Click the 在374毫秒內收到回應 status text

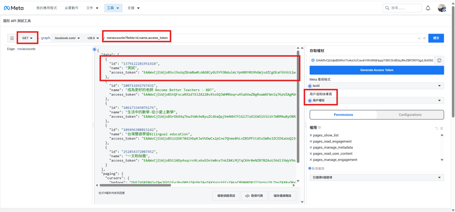[x=112, y=193]
